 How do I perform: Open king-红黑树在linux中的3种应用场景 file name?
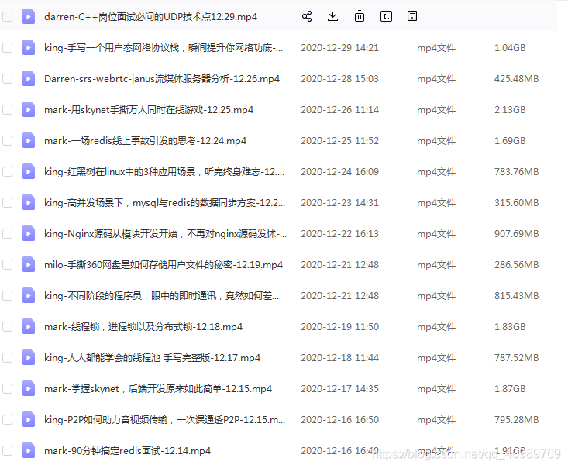(164, 171)
